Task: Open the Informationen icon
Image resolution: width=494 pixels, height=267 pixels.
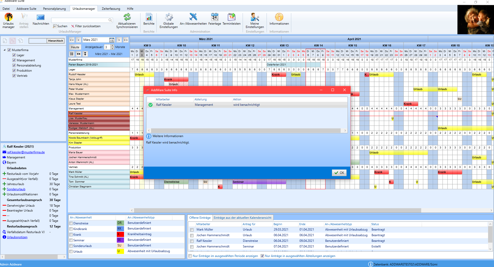Action: pos(279,17)
